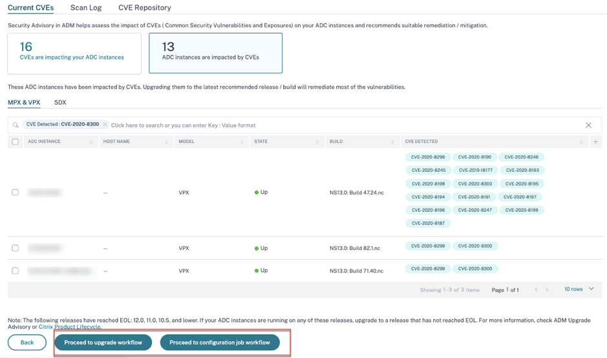Sort by CVE DETECTED column arrows
The width and height of the screenshot is (607, 358).
(581, 142)
